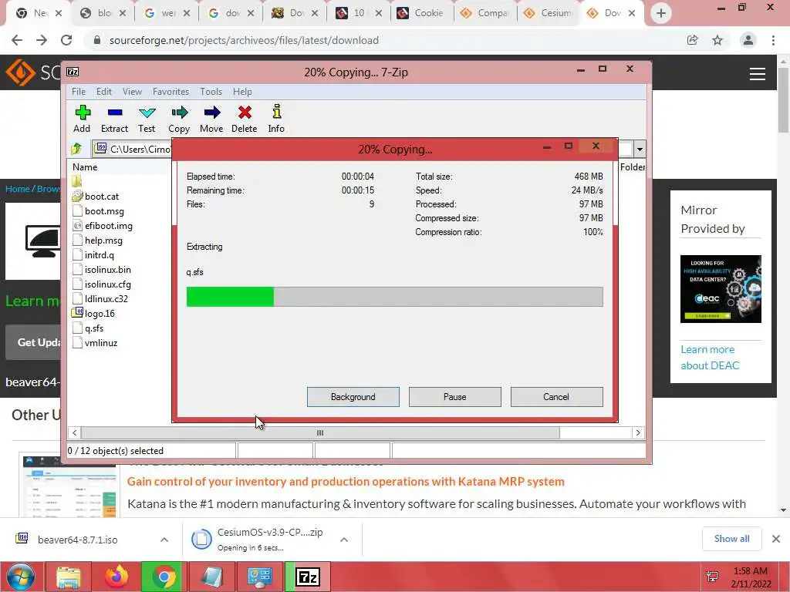
Task: Expand the 7-Zip address path dropdown
Action: (x=640, y=149)
